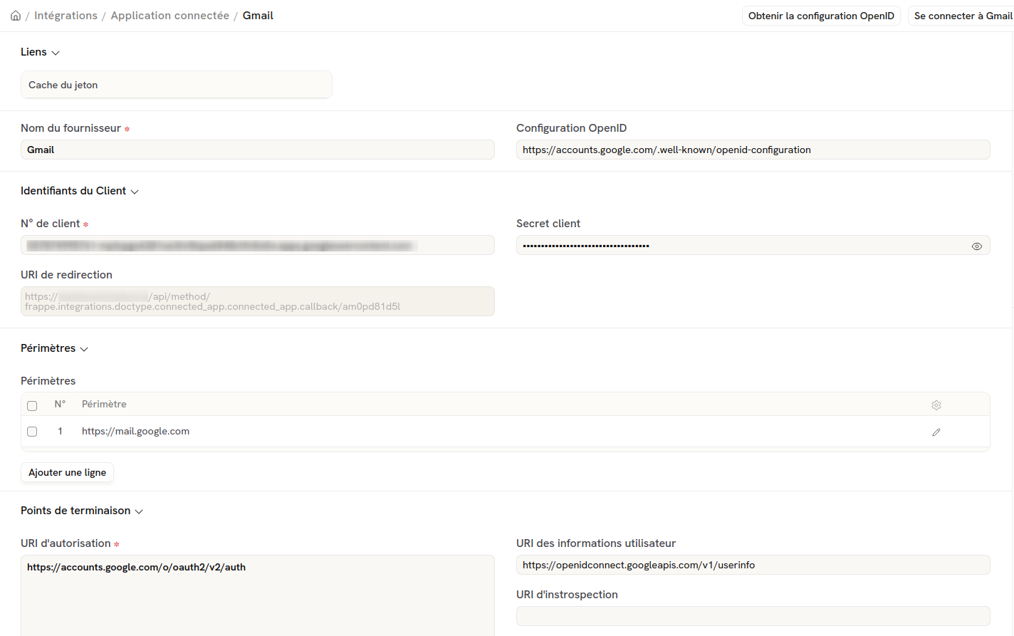
Task: Open the Cache du jeton link
Action: [177, 85]
